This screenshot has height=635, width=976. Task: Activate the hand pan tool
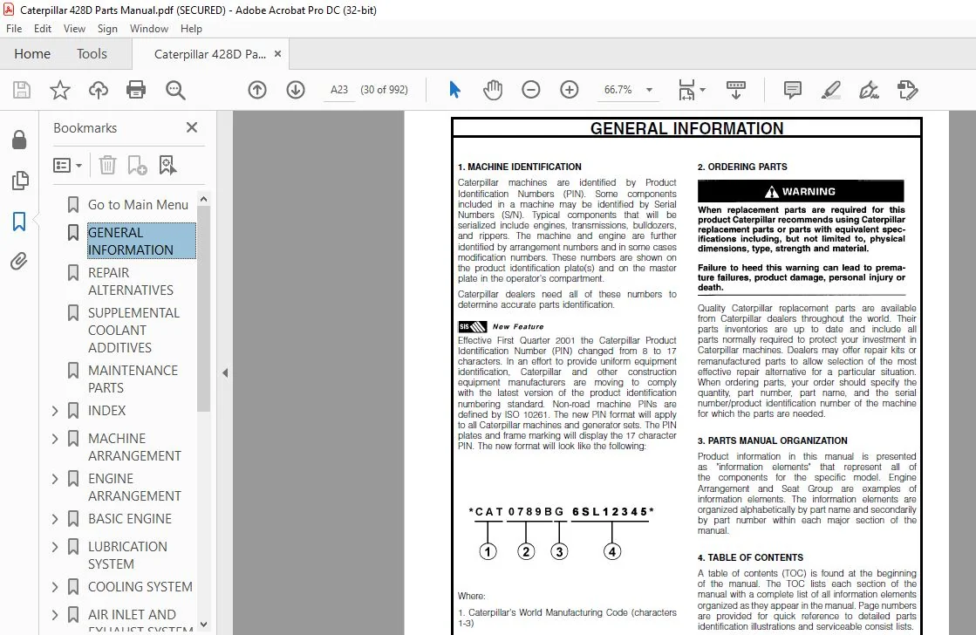coord(492,90)
